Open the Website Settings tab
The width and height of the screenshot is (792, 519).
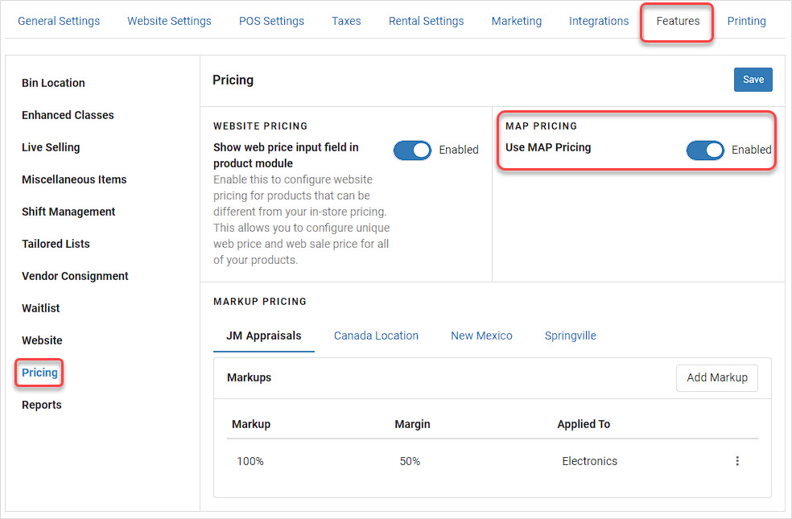169,21
